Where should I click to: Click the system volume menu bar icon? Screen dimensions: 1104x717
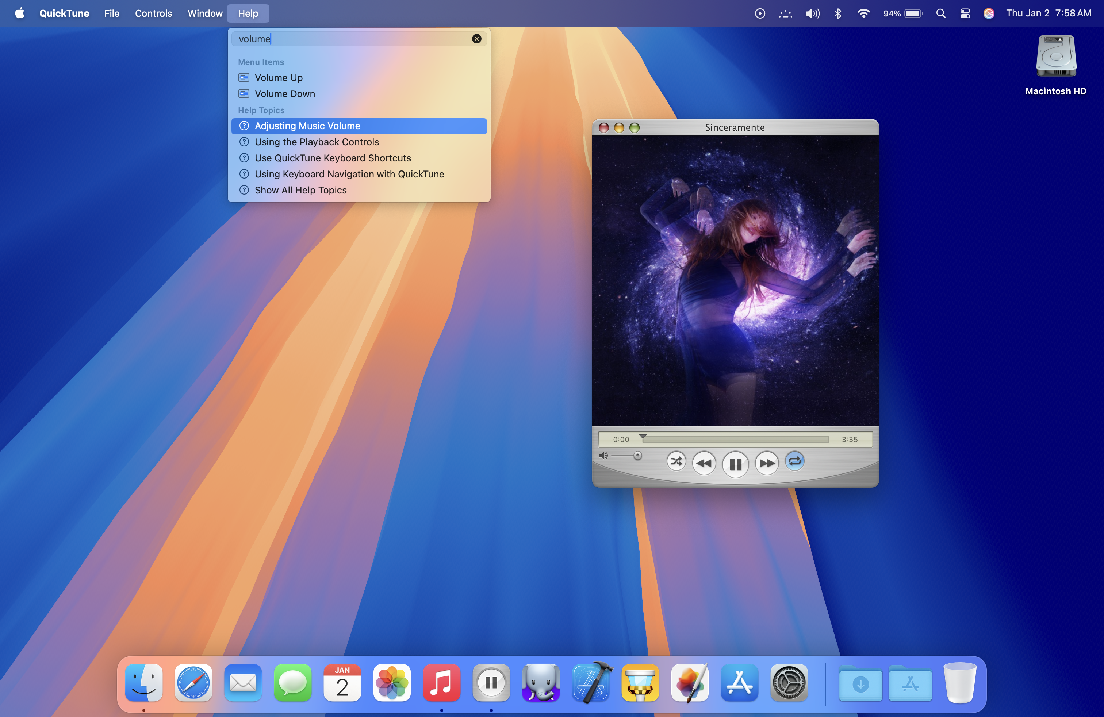(812, 14)
